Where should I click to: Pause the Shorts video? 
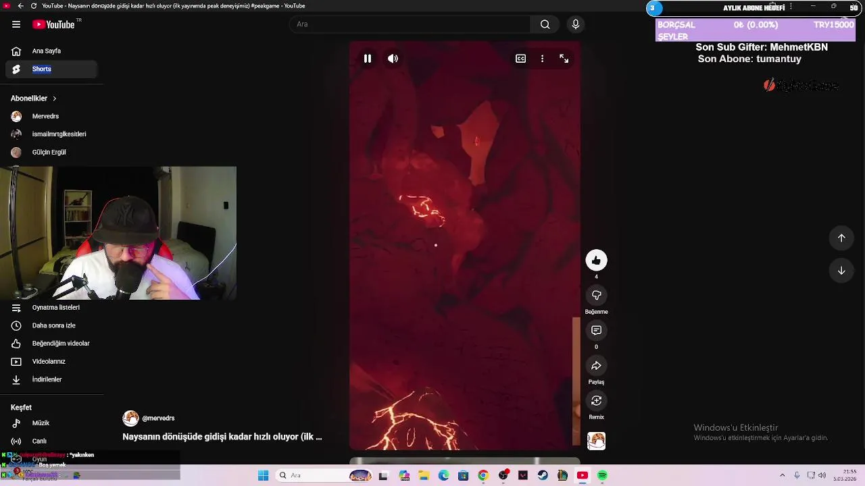[368, 59]
